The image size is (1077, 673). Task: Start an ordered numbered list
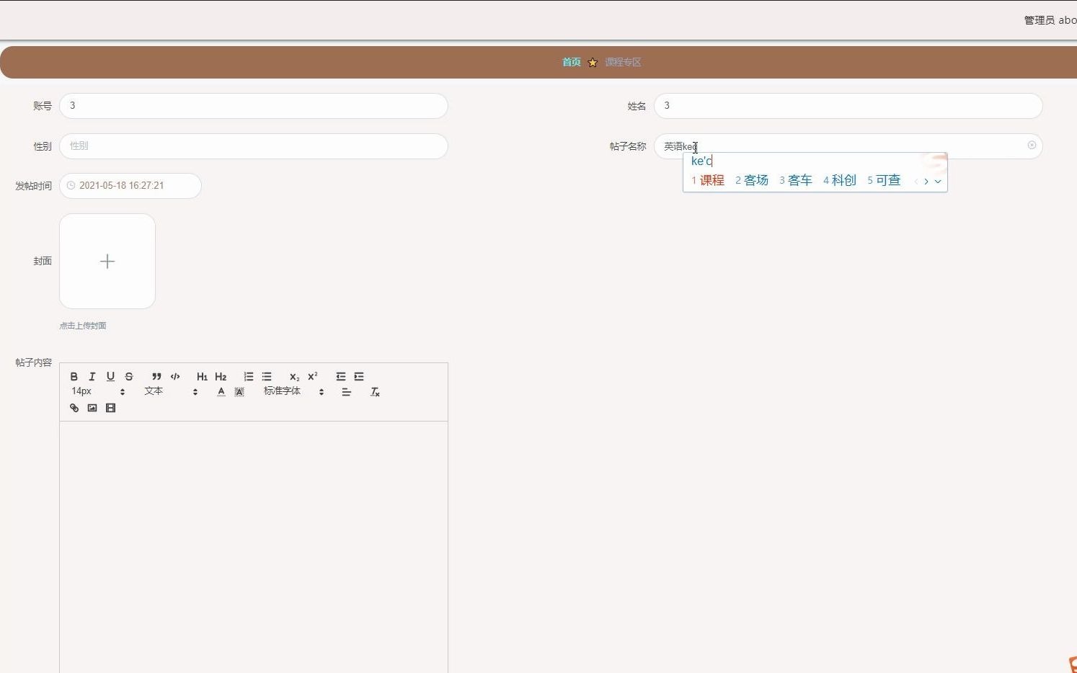tap(249, 376)
